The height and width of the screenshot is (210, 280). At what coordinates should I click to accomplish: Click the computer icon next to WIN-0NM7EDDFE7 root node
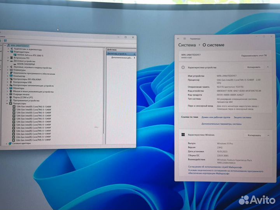[x=8, y=45]
